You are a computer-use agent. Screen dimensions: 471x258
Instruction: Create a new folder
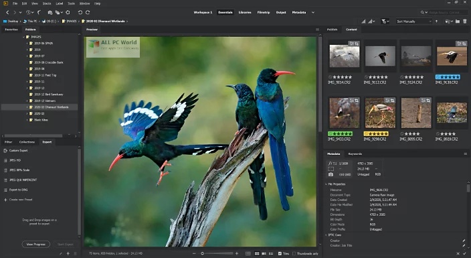(458, 21)
